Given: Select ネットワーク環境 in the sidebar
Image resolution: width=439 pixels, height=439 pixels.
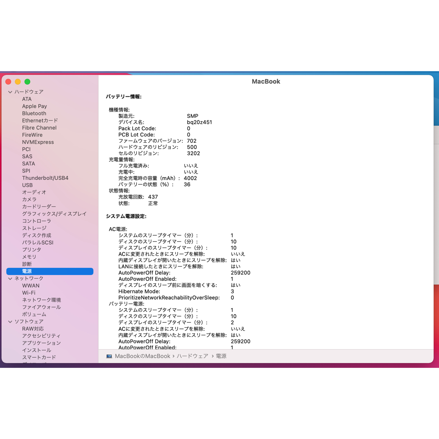Looking at the screenshot, I should [x=41, y=300].
